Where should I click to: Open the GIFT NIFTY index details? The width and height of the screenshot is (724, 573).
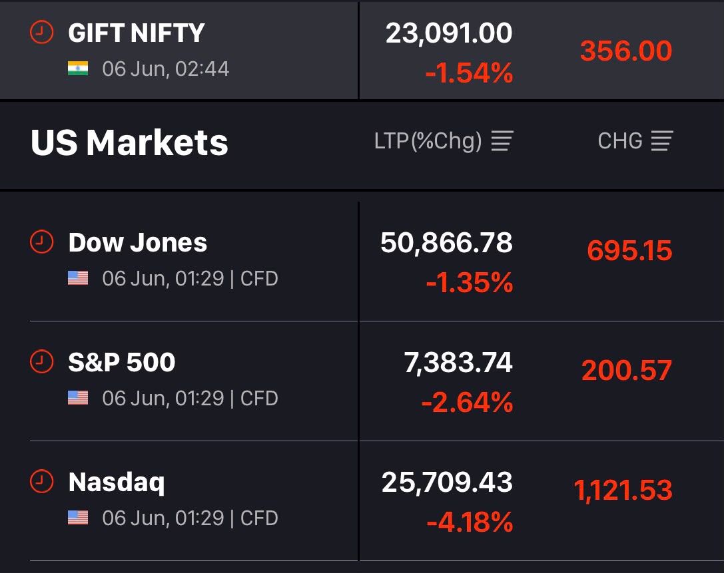pyautogui.click(x=362, y=50)
